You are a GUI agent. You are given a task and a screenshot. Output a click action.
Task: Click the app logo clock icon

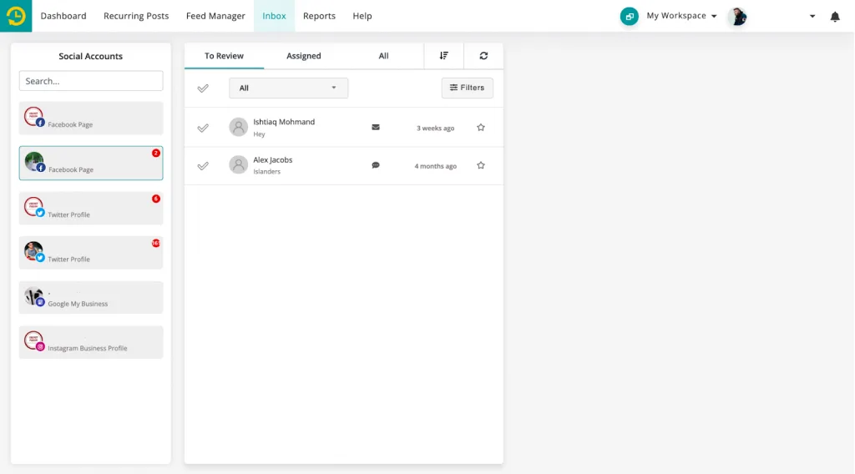pos(16,16)
